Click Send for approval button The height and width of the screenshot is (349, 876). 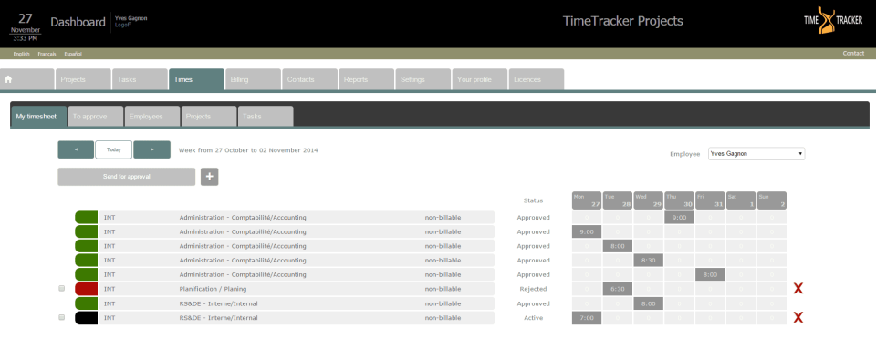[127, 177]
